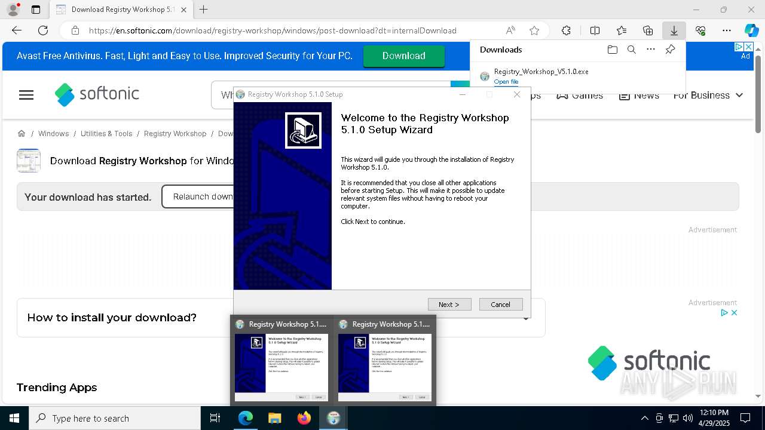Click the page vertical scrollbar
The height and width of the screenshot is (430, 765).
pos(758,94)
